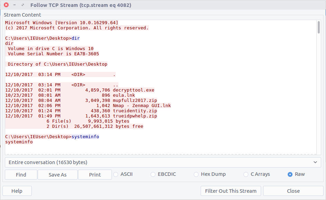Open Help for this dialog
The width and height of the screenshot is (326, 200).
(17, 191)
